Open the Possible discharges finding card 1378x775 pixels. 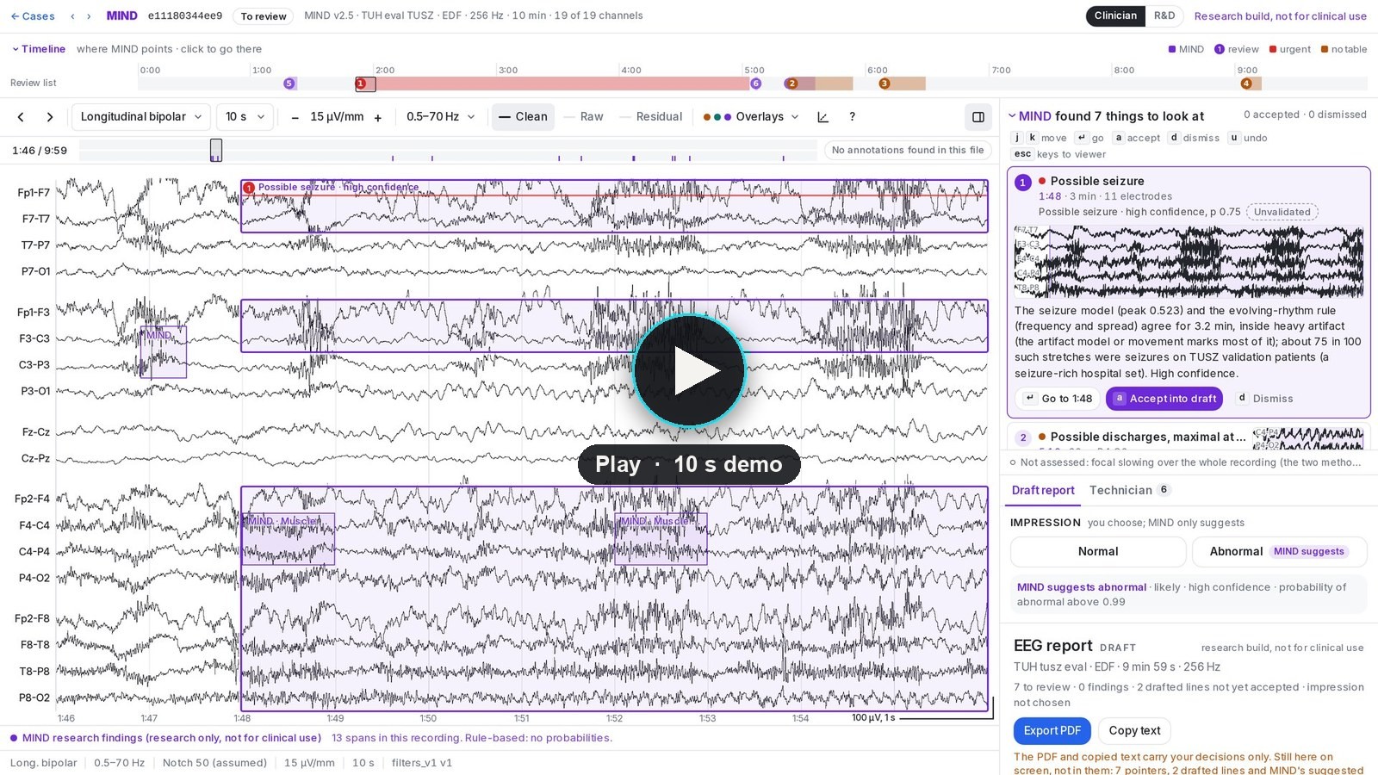coord(1189,437)
